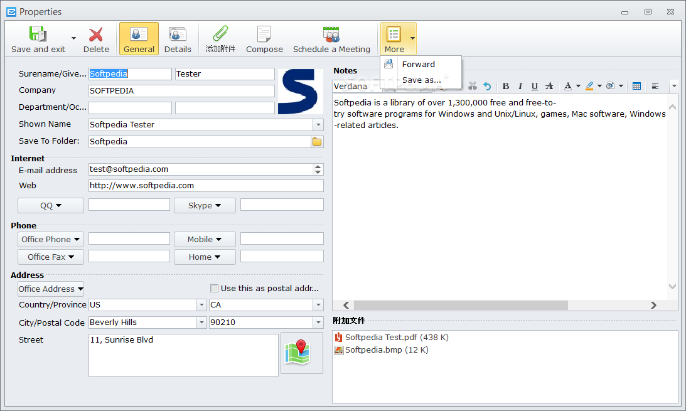Open the Country dropdown showing US
This screenshot has height=411, width=686.
click(x=201, y=305)
